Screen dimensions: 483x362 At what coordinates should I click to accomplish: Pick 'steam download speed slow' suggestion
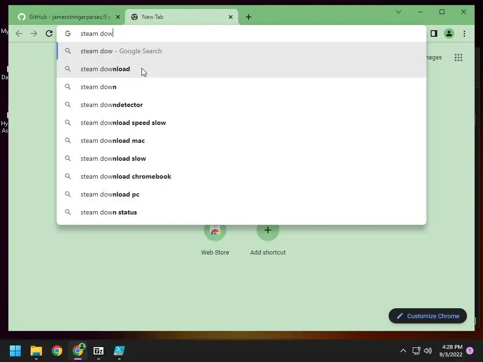click(241, 123)
